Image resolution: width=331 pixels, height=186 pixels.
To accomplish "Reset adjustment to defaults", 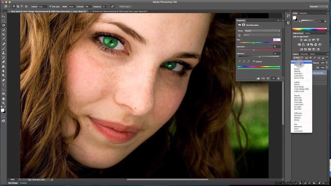I will coord(268,79).
